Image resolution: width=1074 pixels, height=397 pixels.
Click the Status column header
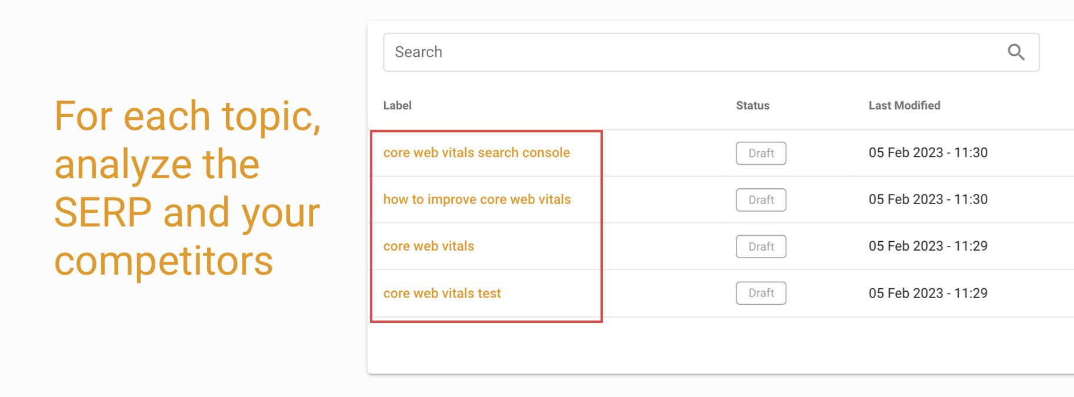tap(753, 105)
